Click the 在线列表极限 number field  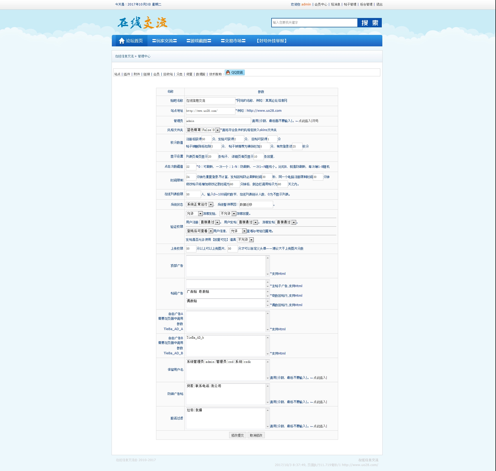pyautogui.click(x=193, y=194)
